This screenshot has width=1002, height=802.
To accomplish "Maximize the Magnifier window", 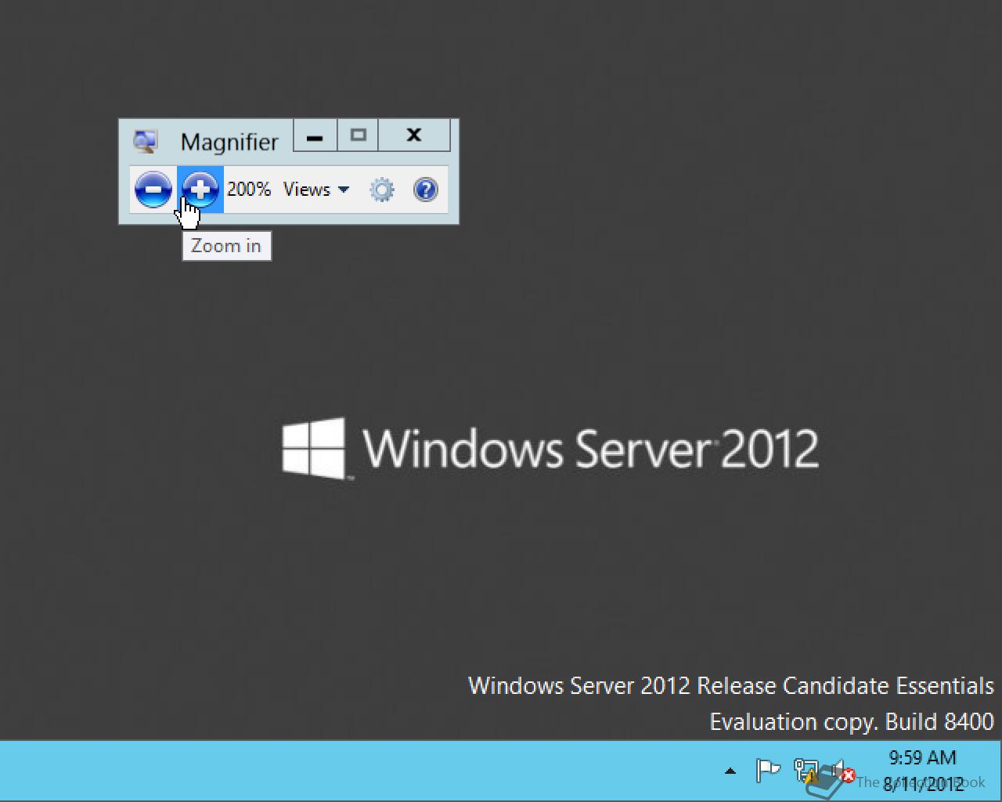I will point(359,136).
